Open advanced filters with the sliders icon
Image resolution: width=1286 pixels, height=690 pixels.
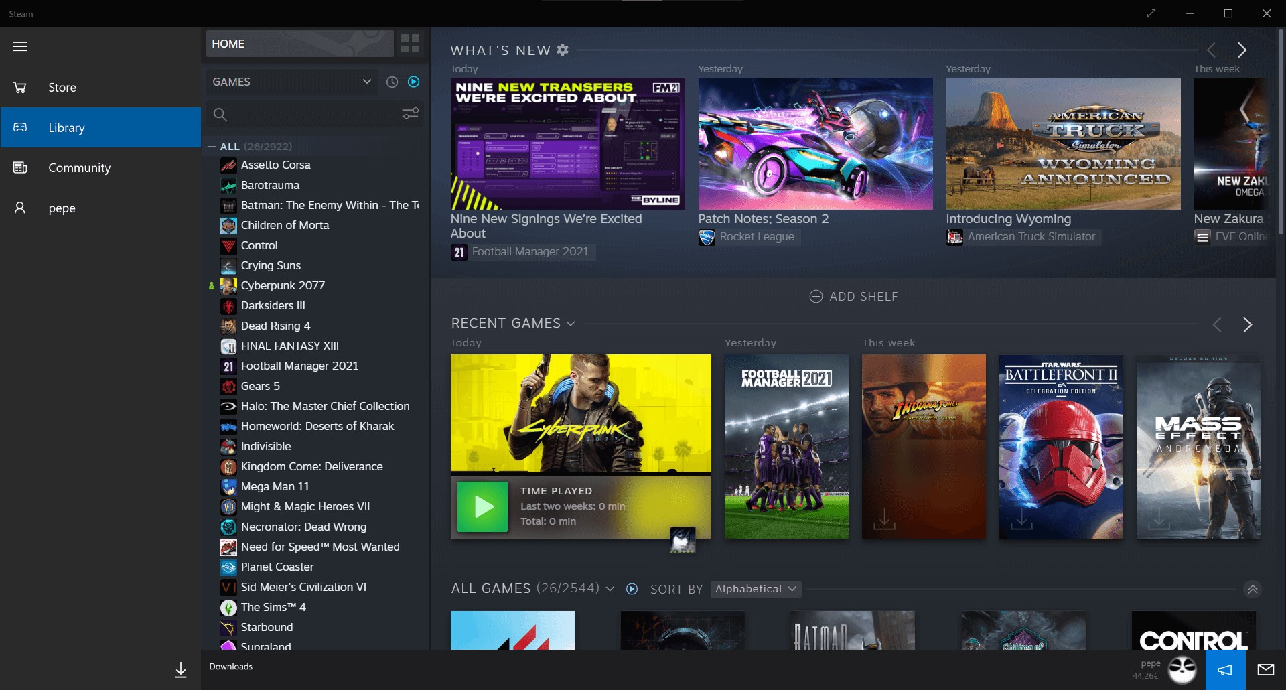(410, 114)
